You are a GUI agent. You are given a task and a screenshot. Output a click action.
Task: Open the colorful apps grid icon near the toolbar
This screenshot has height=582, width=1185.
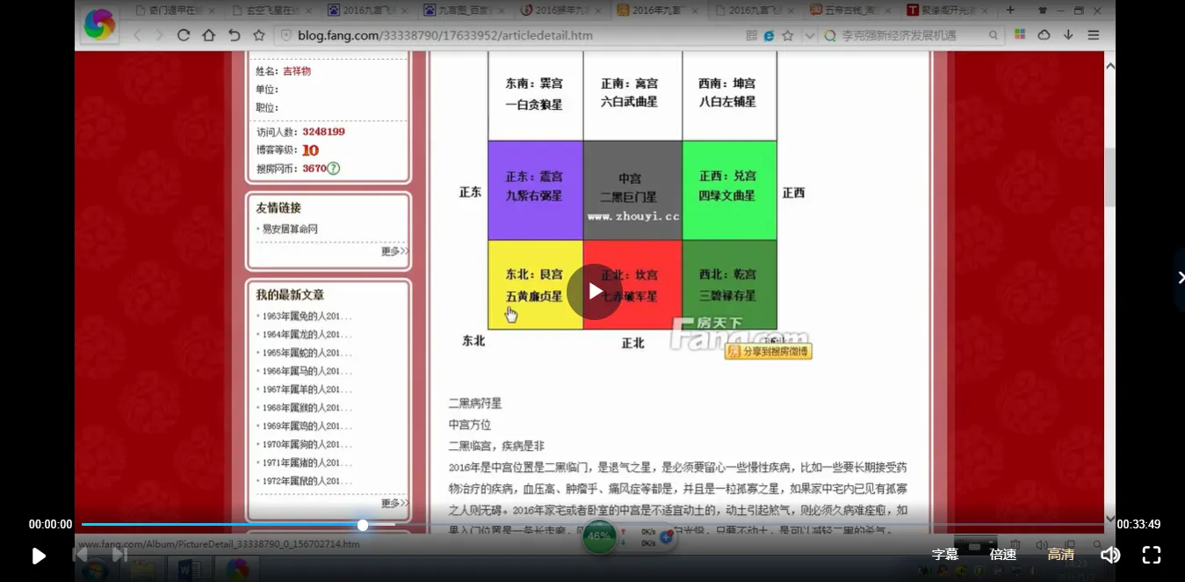(1019, 35)
